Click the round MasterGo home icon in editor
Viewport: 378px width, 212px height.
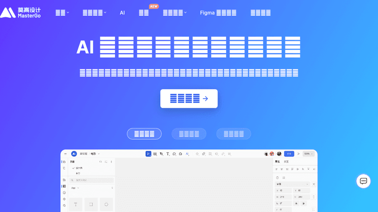[74, 154]
